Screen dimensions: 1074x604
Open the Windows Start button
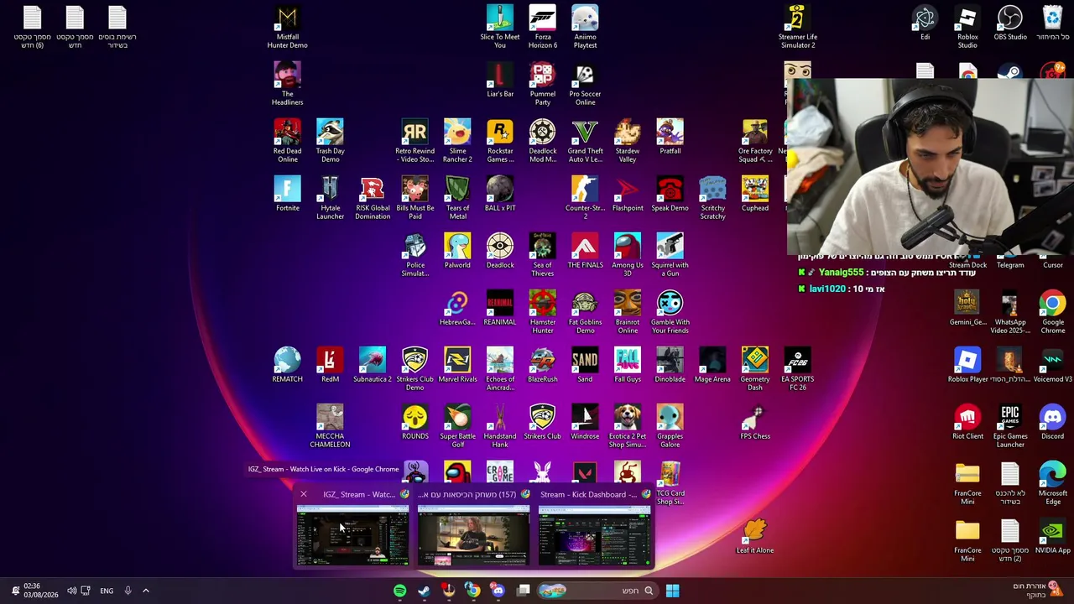click(x=672, y=591)
